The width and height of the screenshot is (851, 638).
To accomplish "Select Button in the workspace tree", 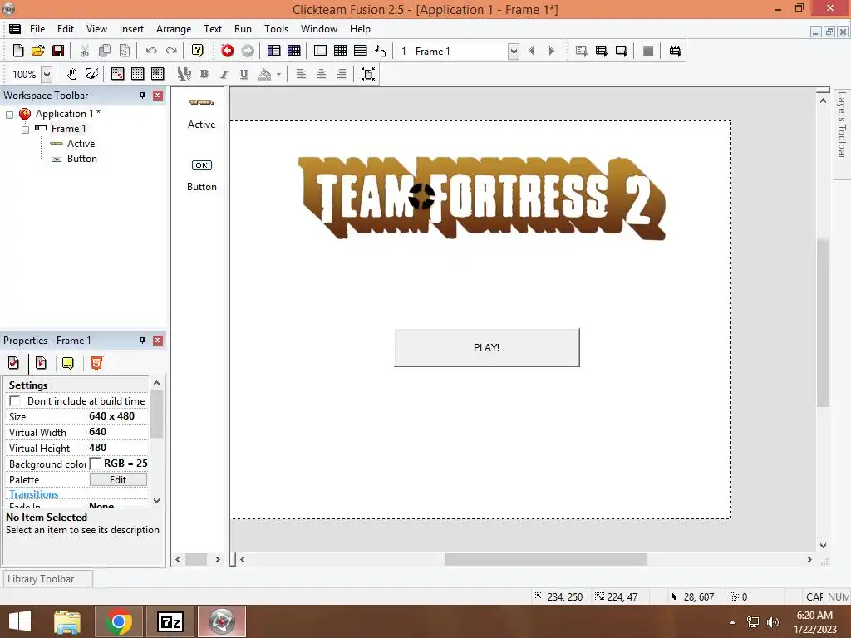I will click(82, 159).
